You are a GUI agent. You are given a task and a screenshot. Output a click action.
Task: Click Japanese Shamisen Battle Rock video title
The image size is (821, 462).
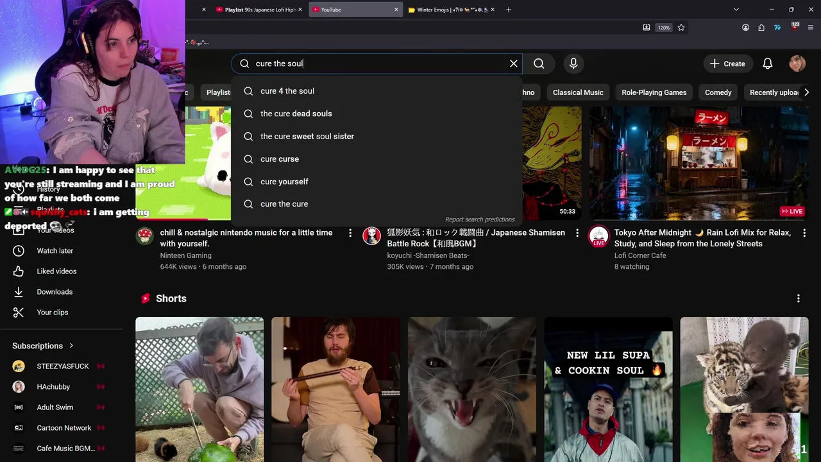[x=476, y=238]
